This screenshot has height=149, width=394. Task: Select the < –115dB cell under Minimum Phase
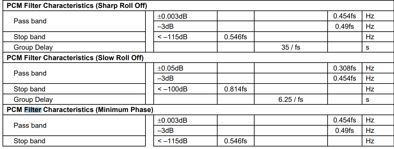pos(172,141)
